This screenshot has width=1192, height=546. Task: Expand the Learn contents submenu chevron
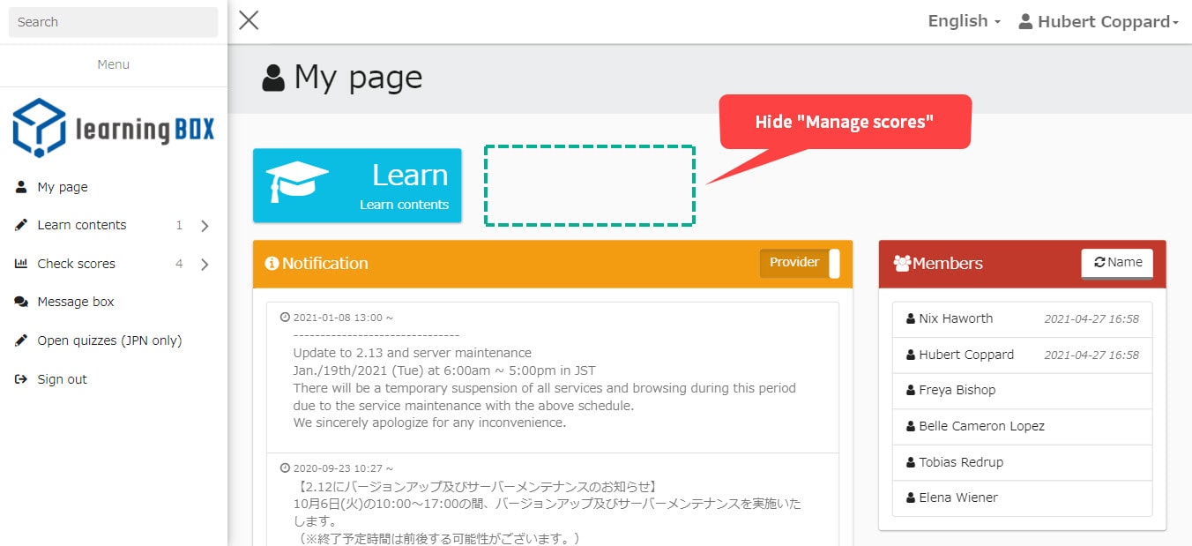pos(205,226)
